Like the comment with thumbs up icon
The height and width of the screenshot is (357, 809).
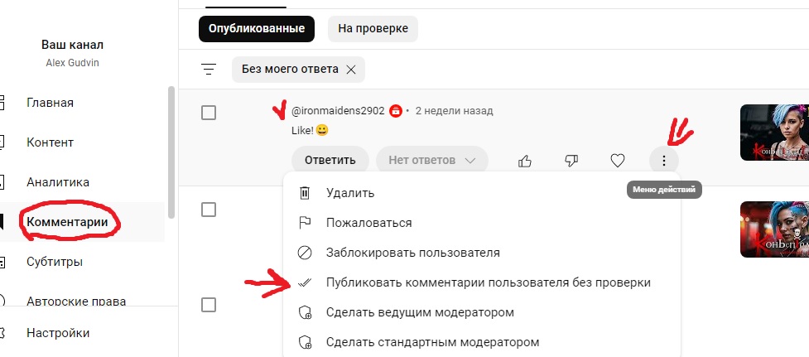pos(525,161)
